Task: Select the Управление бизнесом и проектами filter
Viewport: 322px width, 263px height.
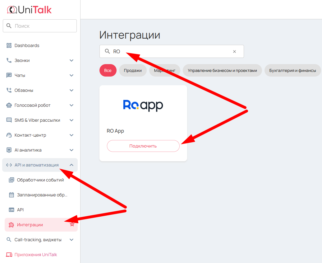Action: (222, 71)
